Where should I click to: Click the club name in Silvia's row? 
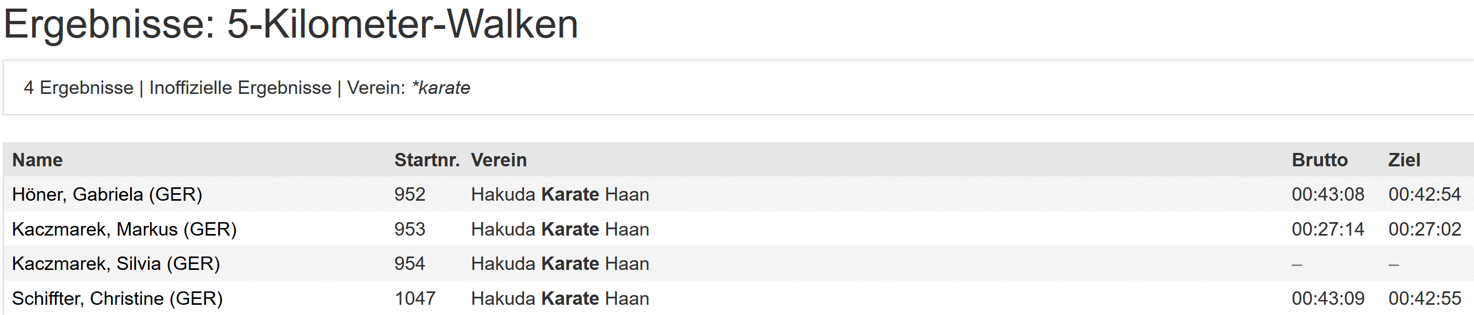tap(560, 263)
